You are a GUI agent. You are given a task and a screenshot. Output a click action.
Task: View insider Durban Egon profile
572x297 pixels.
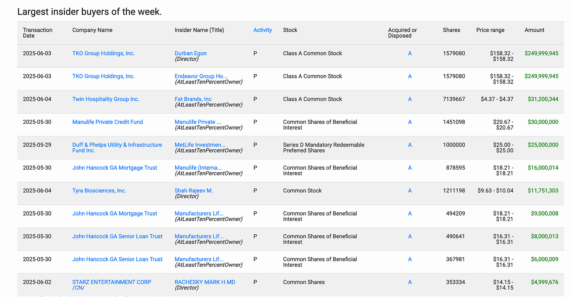[191, 53]
